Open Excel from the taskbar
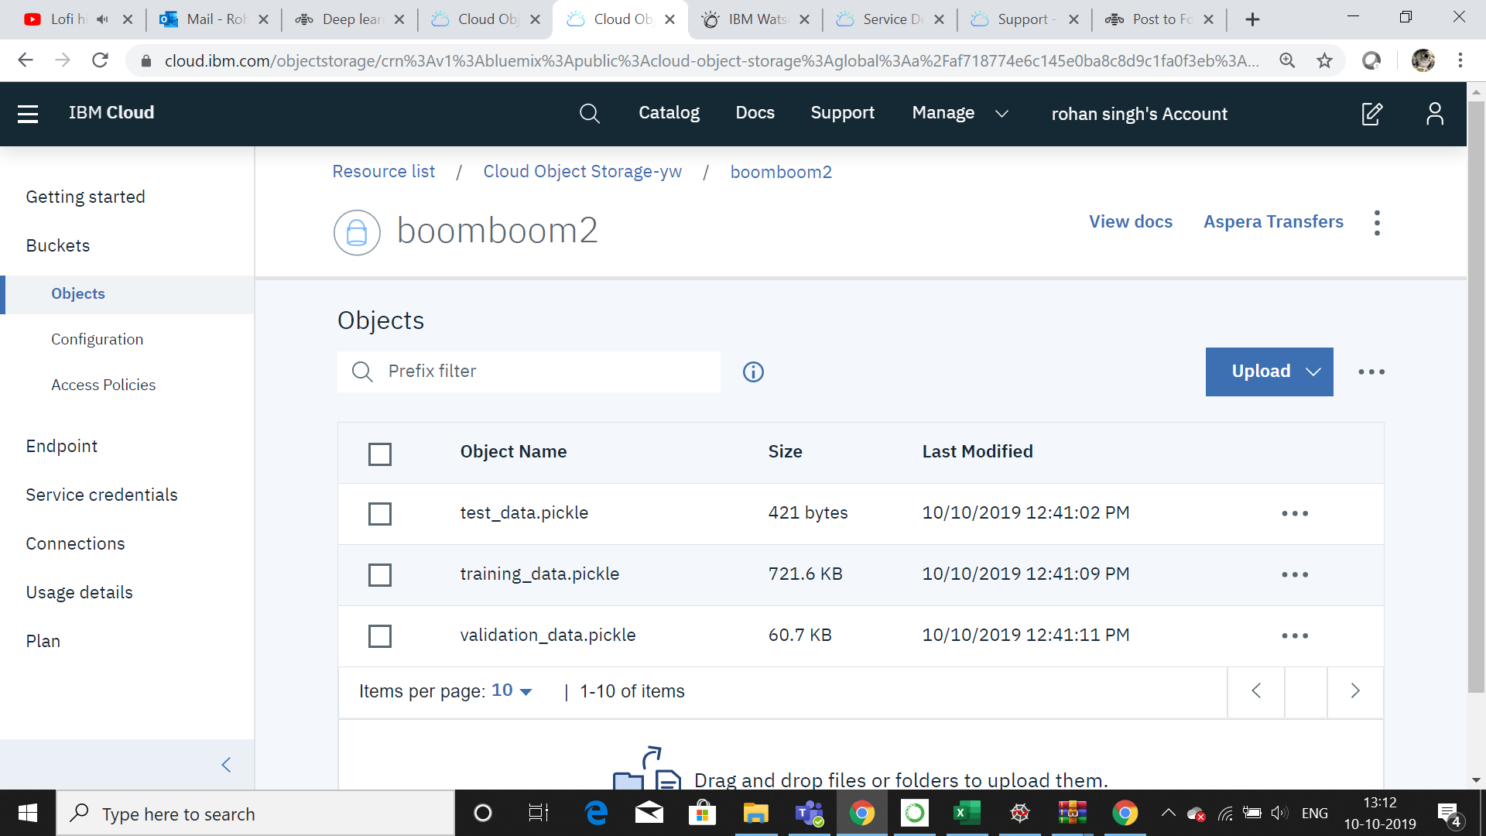1486x836 pixels. (x=966, y=814)
